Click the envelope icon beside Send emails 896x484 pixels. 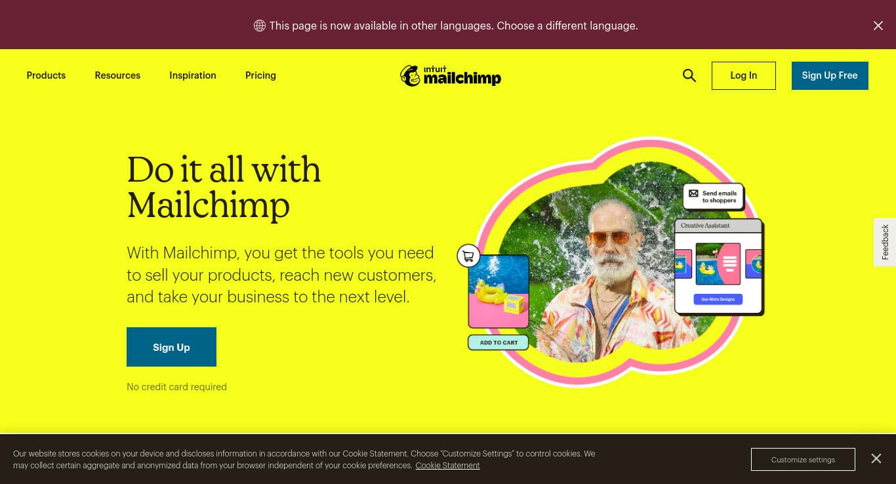pos(693,194)
